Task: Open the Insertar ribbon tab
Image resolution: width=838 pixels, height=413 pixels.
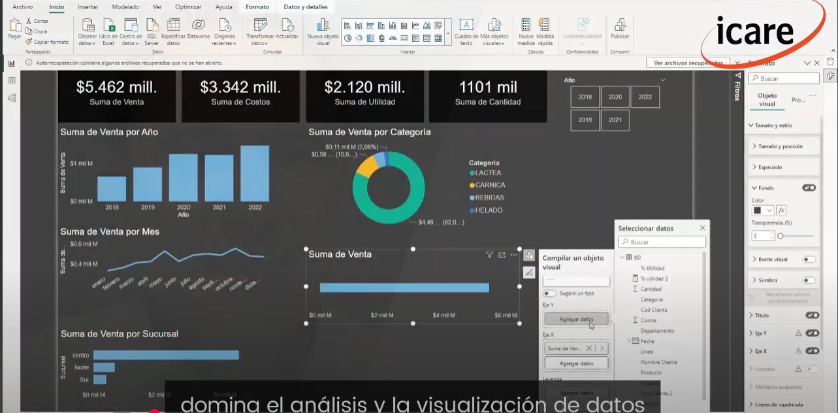Action: 88,7
